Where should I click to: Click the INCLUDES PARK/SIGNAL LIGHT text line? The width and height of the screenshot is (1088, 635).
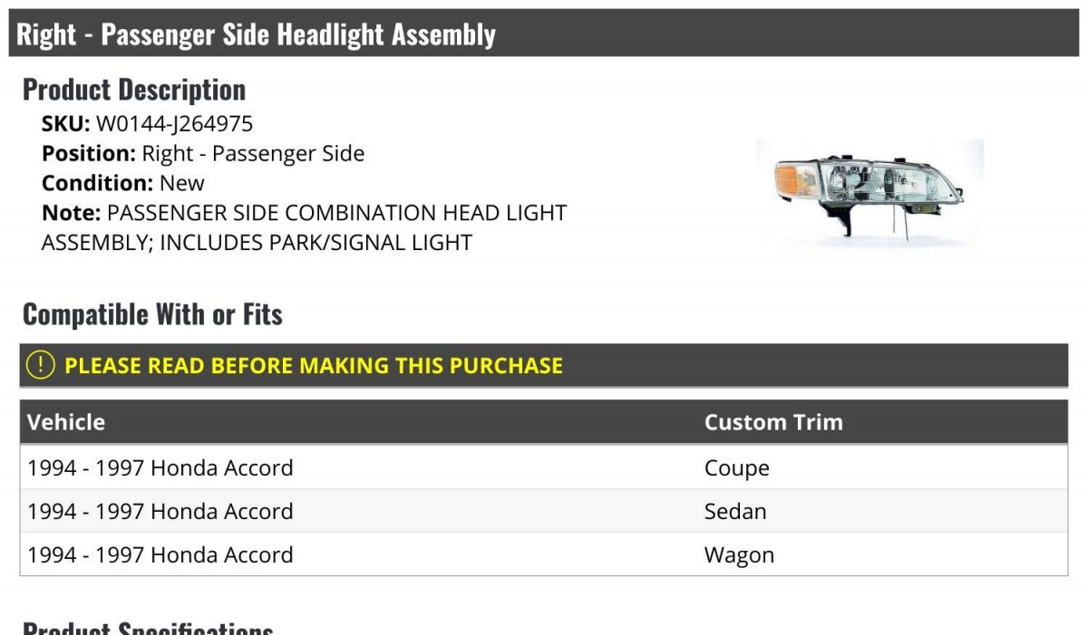pos(257,243)
